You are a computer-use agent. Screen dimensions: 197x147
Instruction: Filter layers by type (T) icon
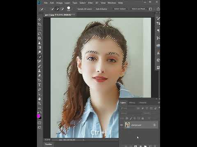[147, 109]
